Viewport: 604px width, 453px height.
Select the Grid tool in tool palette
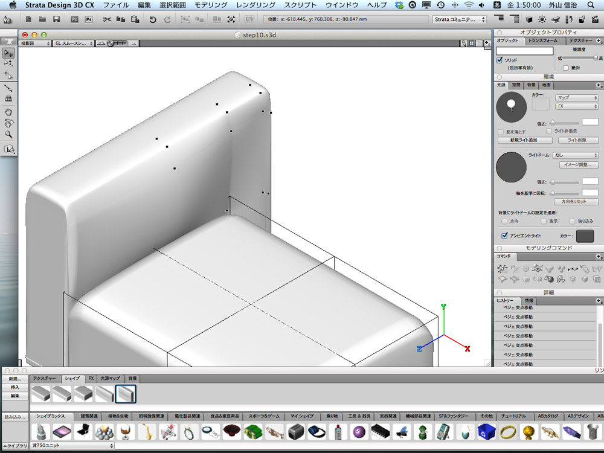point(8,98)
